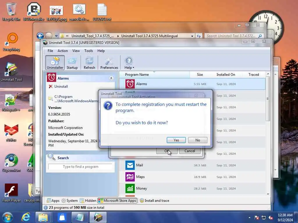The image size is (298, 223).
Task: Open Preferences from the toolbar
Action: [109, 63]
